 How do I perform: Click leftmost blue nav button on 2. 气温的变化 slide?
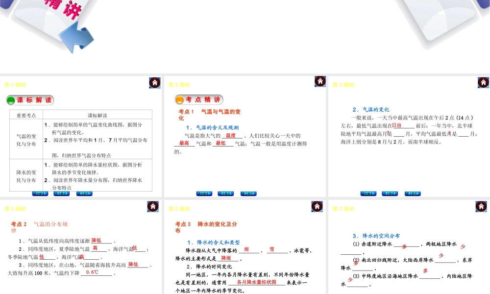tap(368, 194)
